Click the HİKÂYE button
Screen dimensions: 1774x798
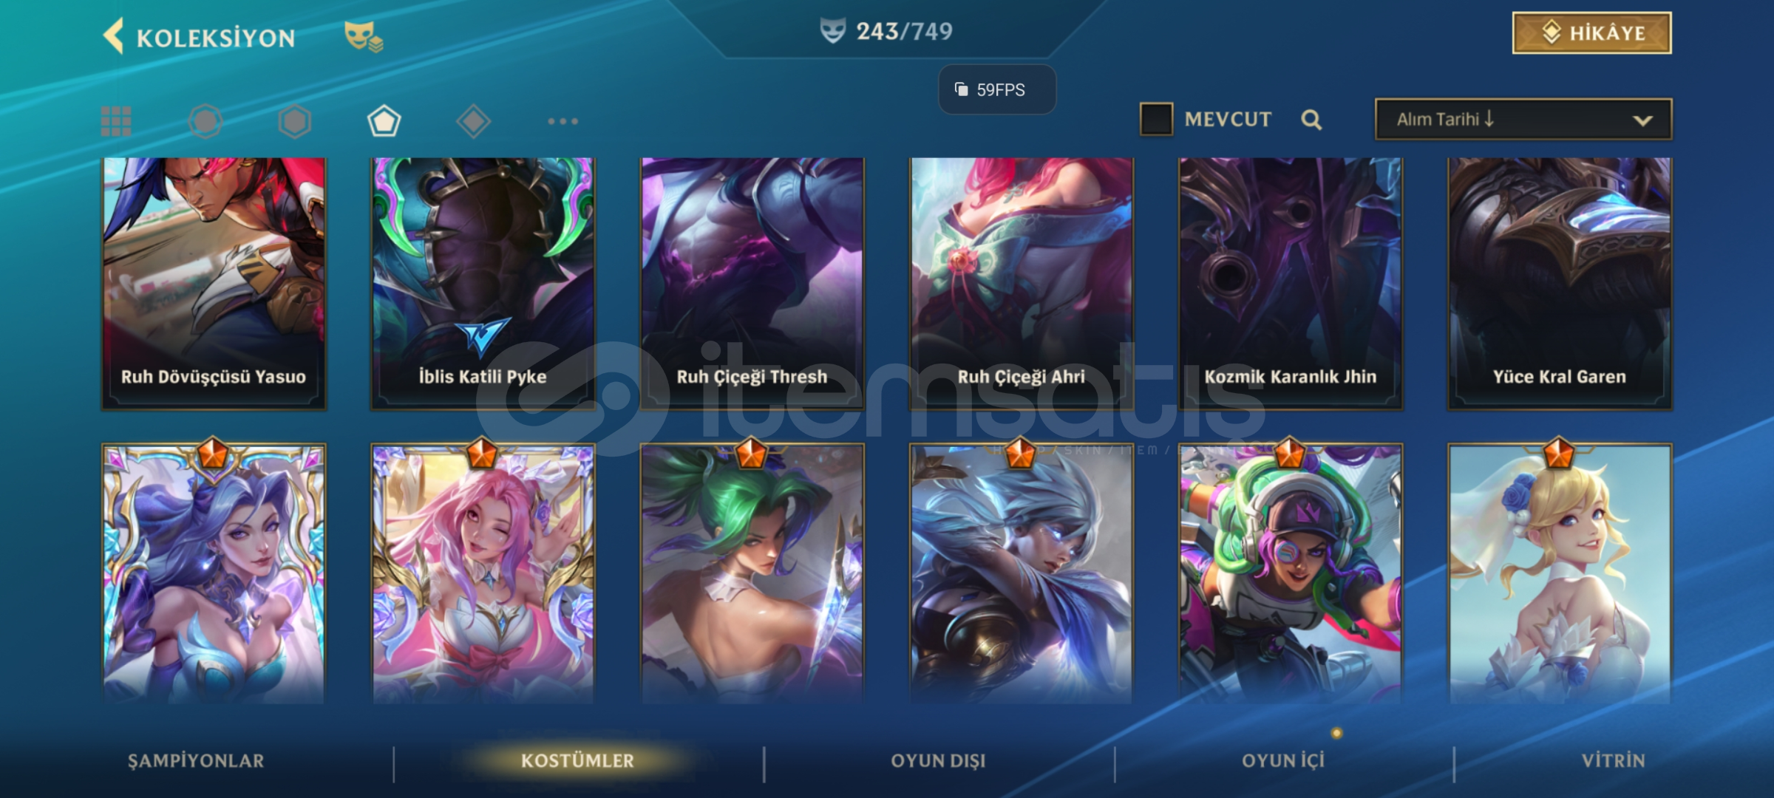pyautogui.click(x=1592, y=33)
